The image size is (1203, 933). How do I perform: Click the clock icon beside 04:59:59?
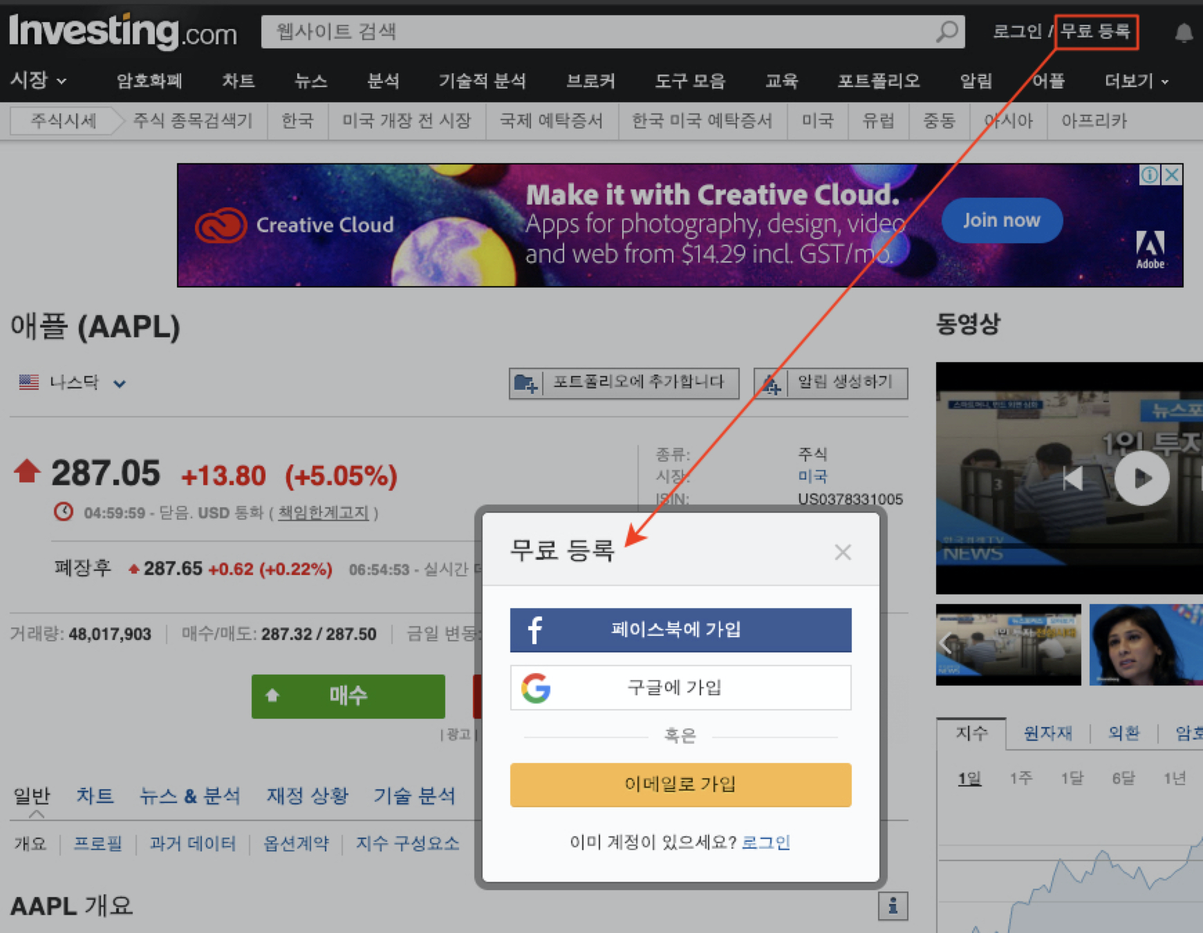(64, 512)
